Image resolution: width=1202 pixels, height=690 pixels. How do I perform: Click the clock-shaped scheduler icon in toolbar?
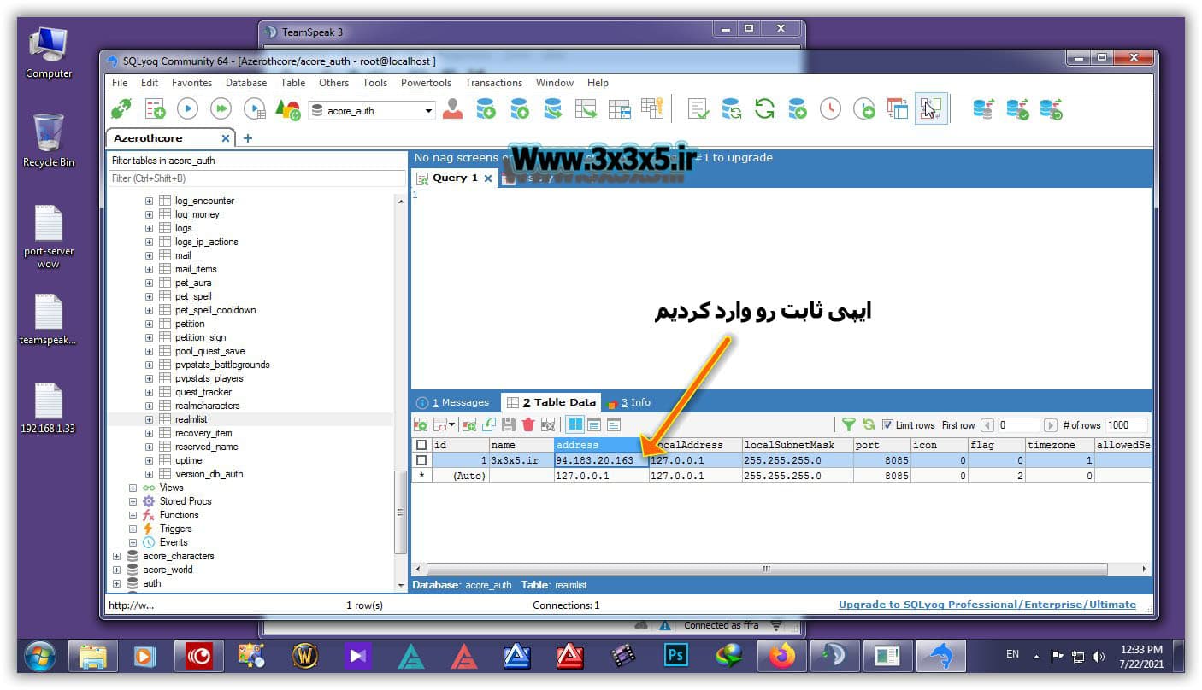click(x=830, y=109)
